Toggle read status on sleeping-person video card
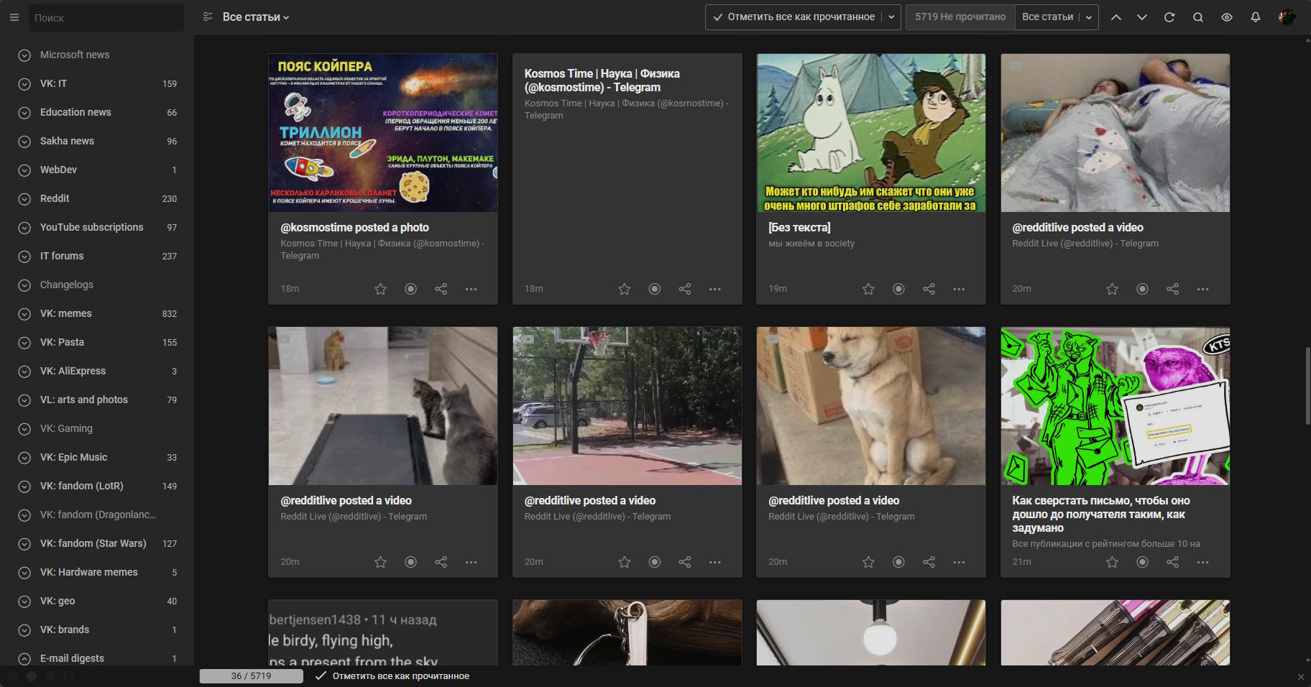The image size is (1311, 687). [1143, 289]
